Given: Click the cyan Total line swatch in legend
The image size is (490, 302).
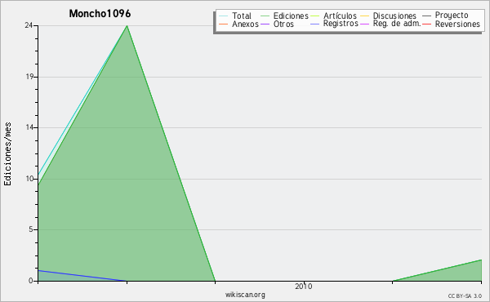Looking at the screenshot, I should click(x=223, y=16).
